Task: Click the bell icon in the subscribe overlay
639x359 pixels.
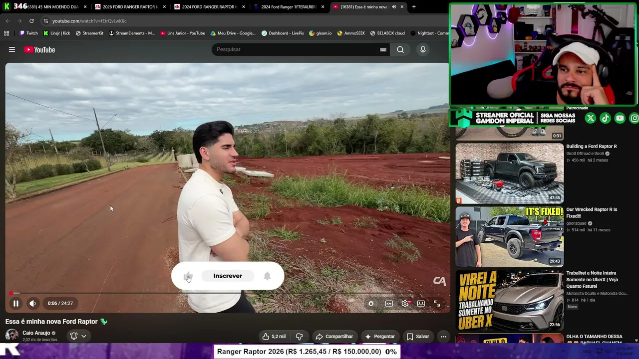Action: point(267,276)
